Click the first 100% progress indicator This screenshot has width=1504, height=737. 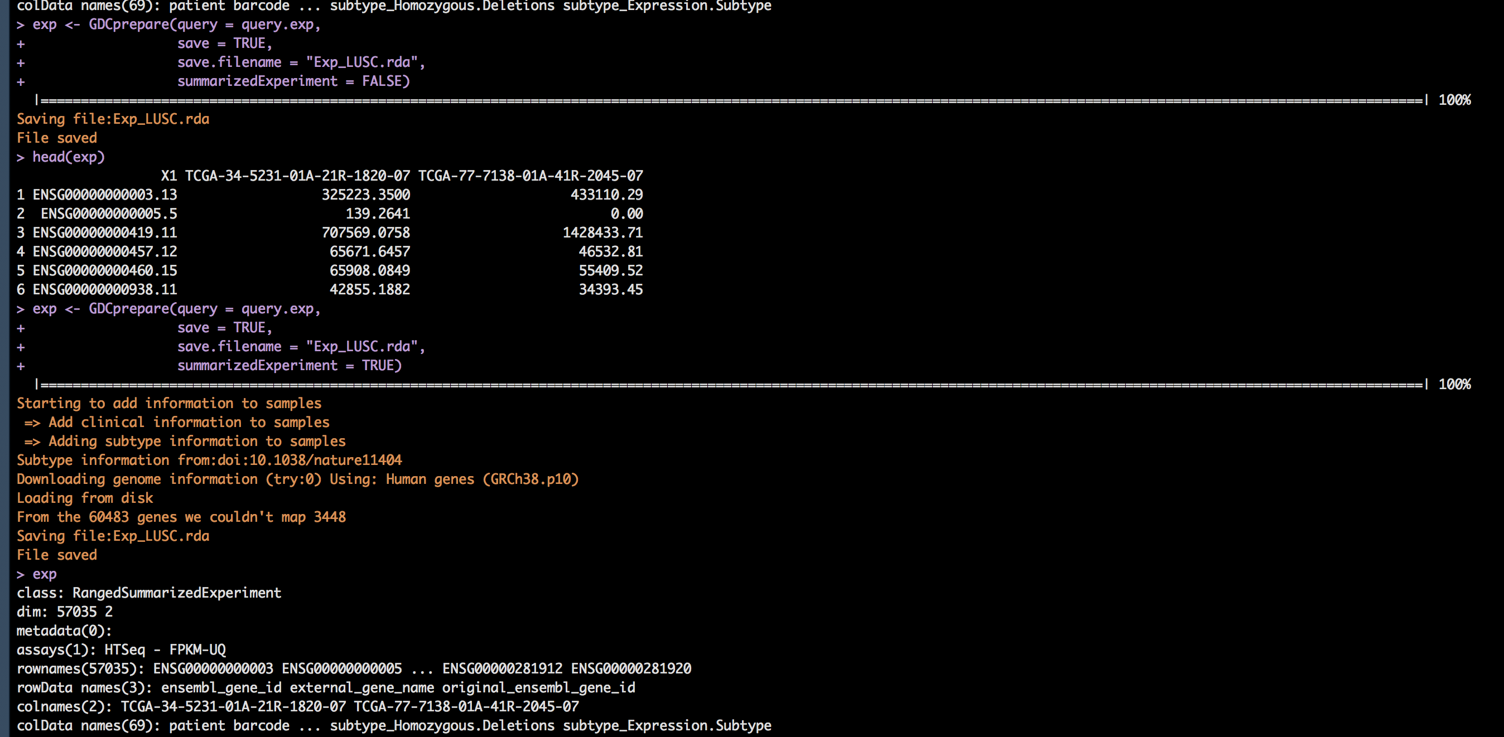coord(1455,100)
